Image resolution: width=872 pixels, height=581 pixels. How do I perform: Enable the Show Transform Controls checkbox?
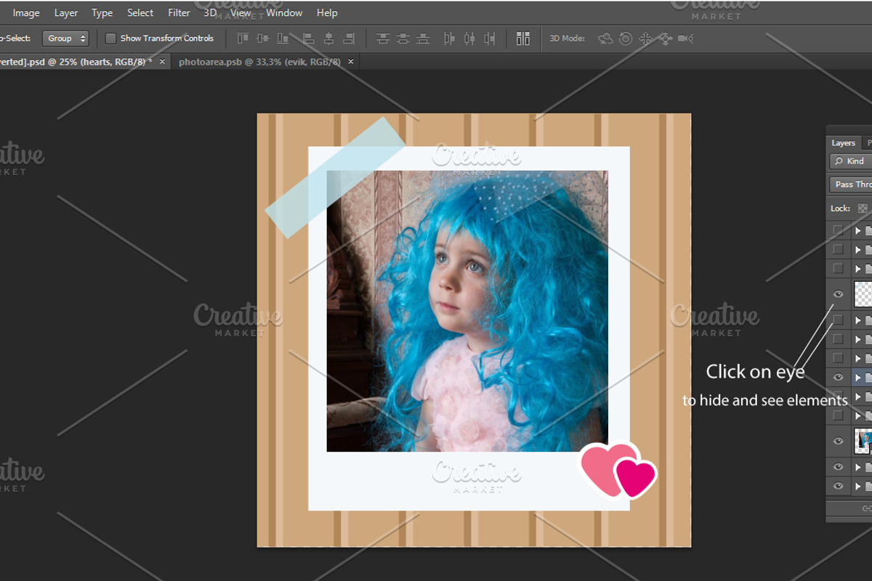coord(110,38)
